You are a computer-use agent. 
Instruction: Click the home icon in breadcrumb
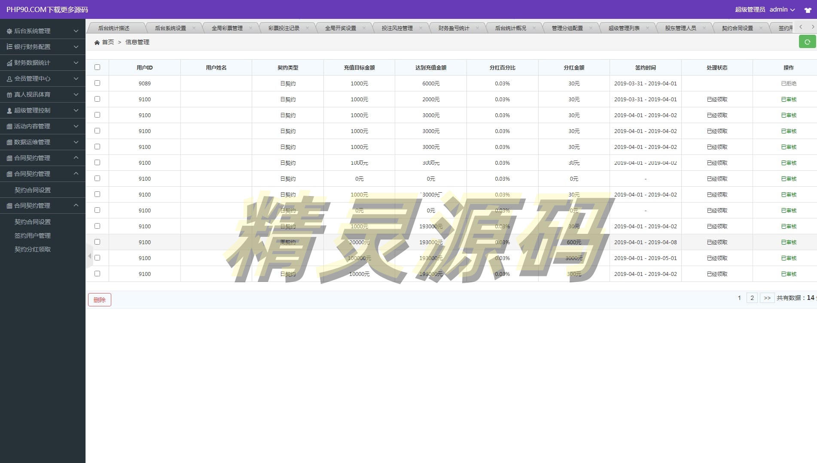pyautogui.click(x=97, y=42)
